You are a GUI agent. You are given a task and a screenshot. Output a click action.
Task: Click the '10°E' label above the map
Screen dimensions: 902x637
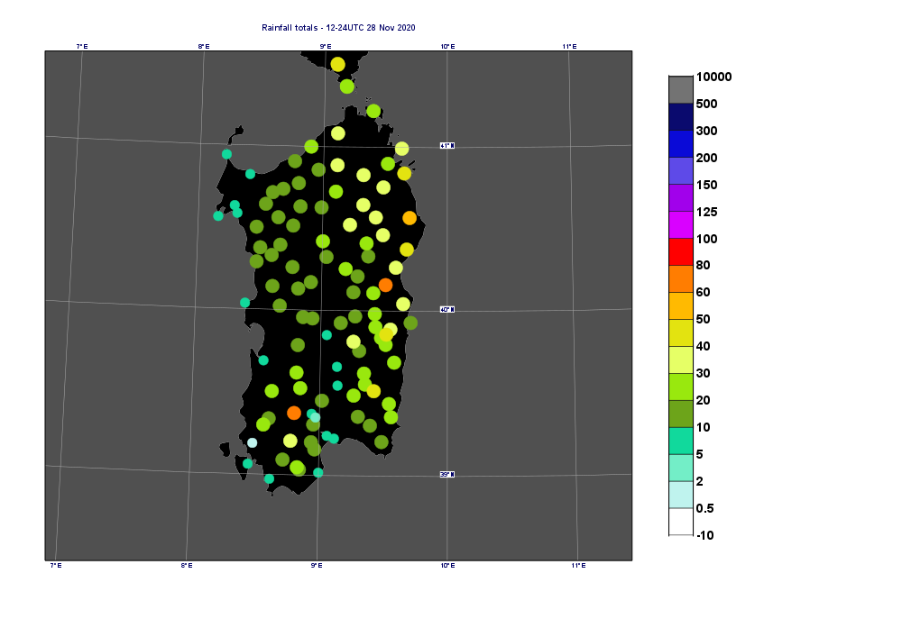[447, 47]
